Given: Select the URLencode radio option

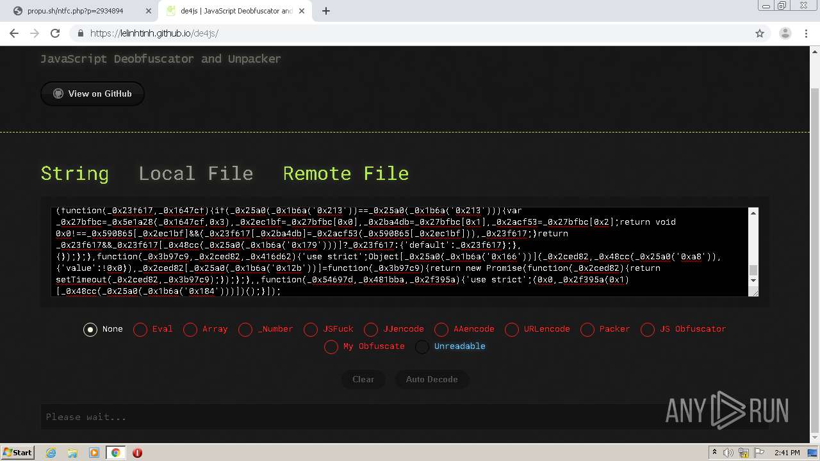Looking at the screenshot, I should (x=512, y=329).
